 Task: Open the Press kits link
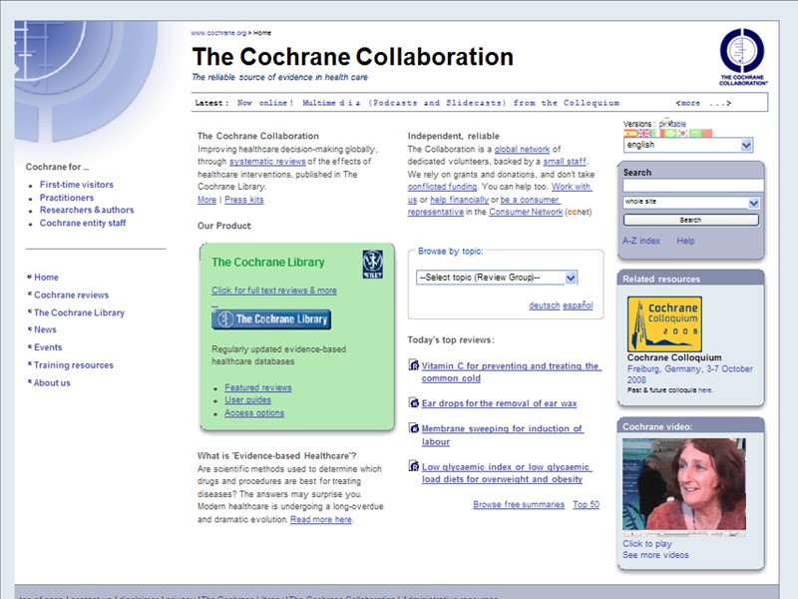(x=244, y=200)
